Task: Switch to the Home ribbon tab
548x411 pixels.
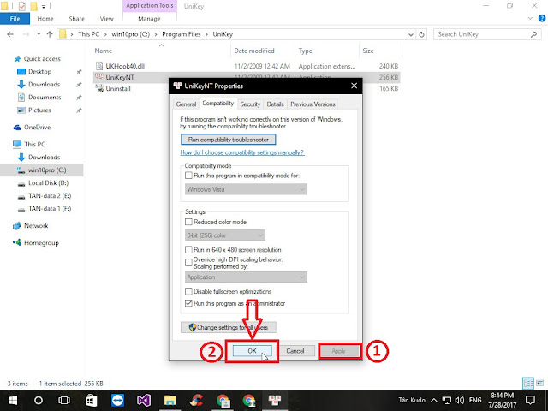Action: pos(45,19)
